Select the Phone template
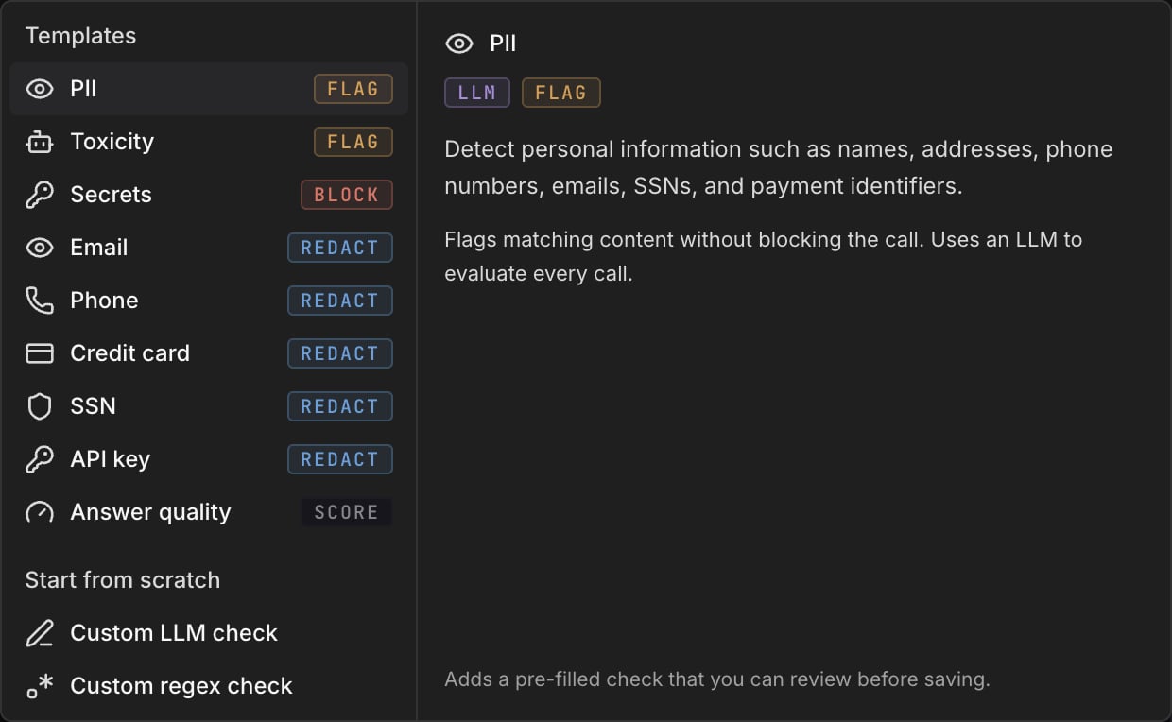Image resolution: width=1172 pixels, height=722 pixels. tap(209, 301)
